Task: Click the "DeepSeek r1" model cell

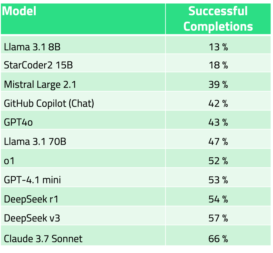Action: pos(31,199)
